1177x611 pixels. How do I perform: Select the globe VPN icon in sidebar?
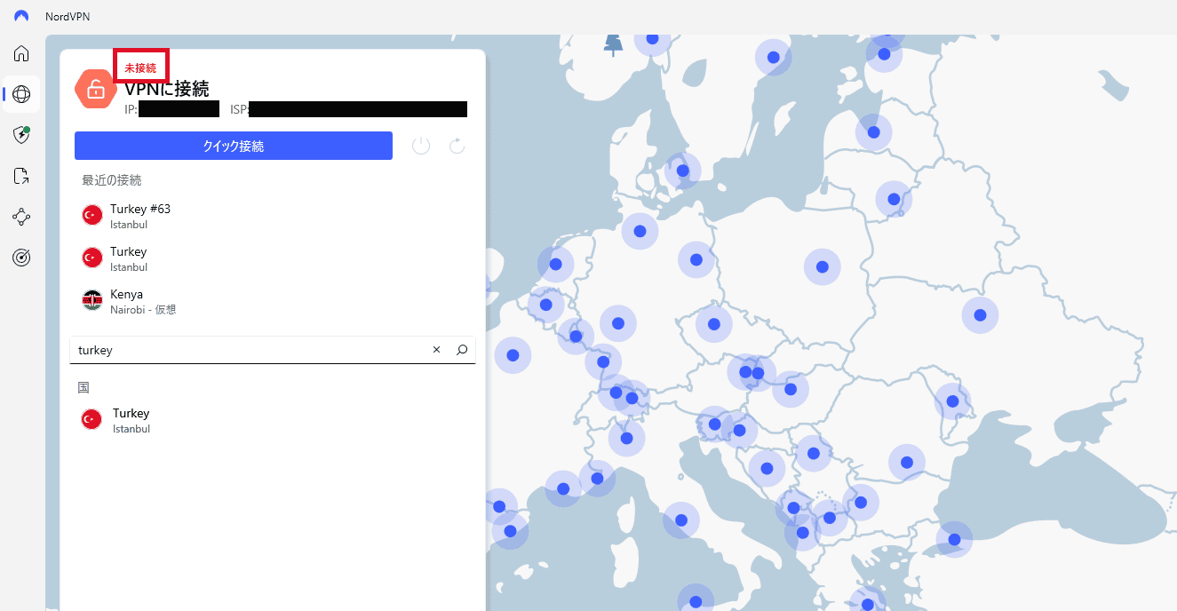coord(21,94)
